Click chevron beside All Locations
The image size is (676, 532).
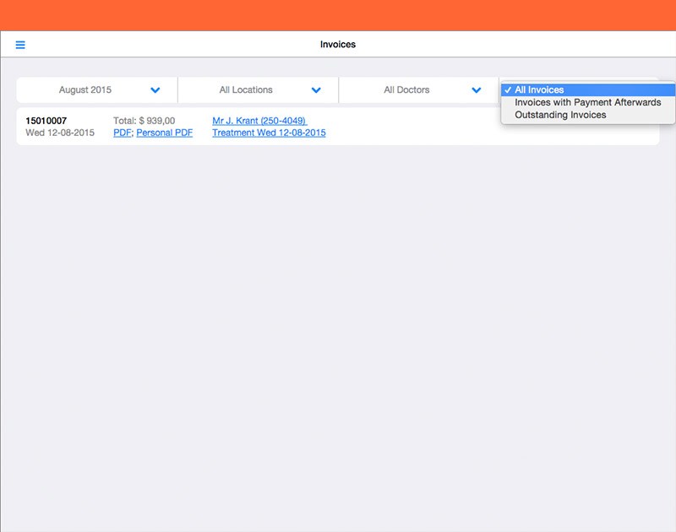coord(316,90)
